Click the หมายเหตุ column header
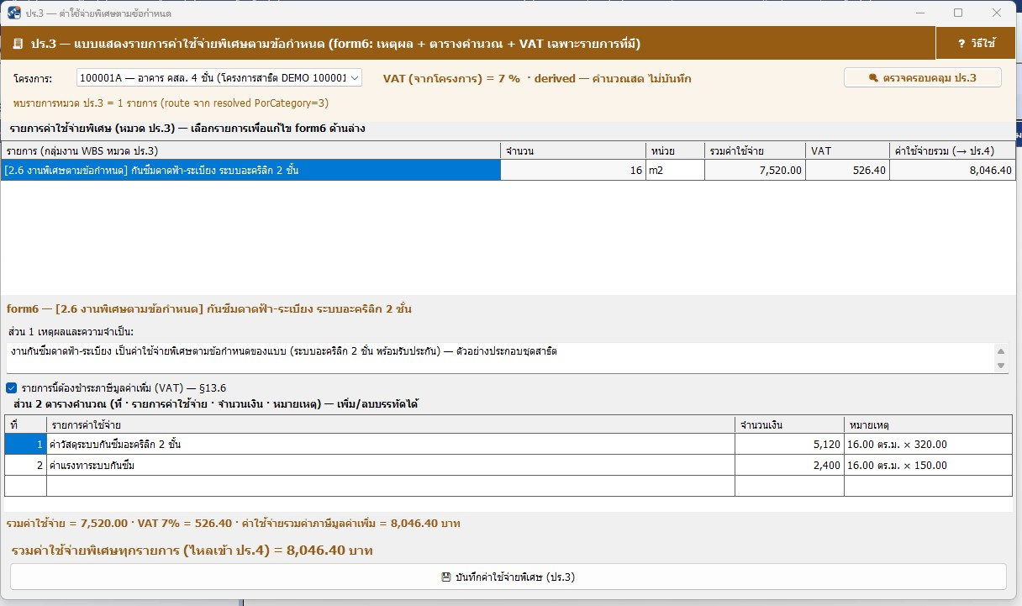1022x606 pixels. 928,424
